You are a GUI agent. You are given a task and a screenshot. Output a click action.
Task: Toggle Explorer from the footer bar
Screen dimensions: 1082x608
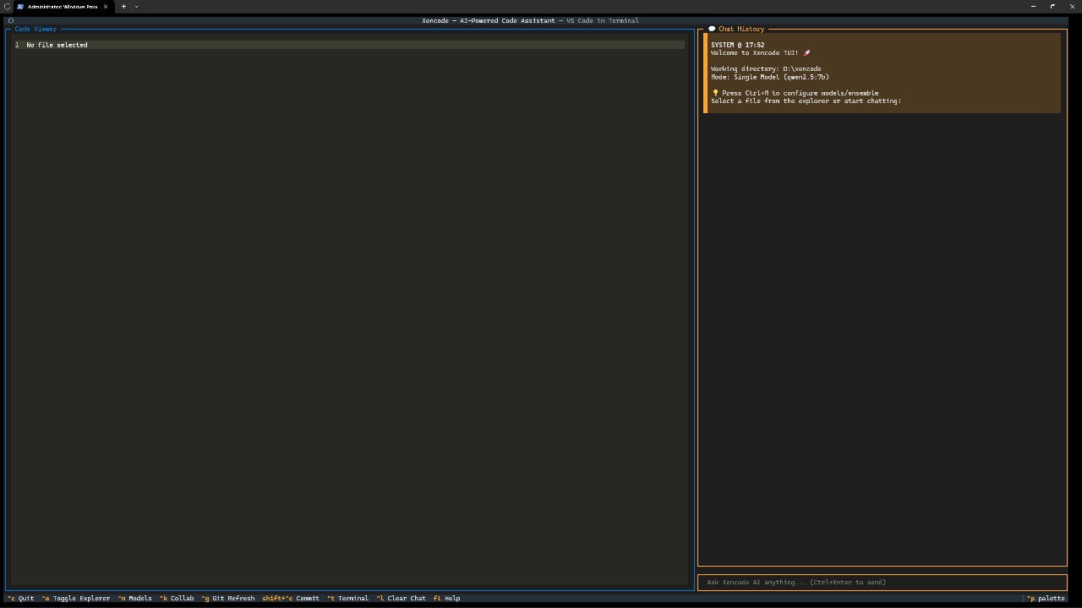(76, 598)
